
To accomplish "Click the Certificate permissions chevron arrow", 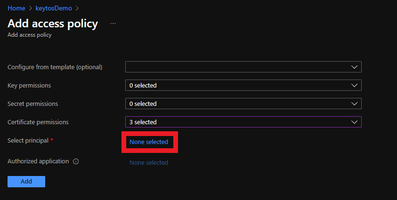I will (355, 122).
